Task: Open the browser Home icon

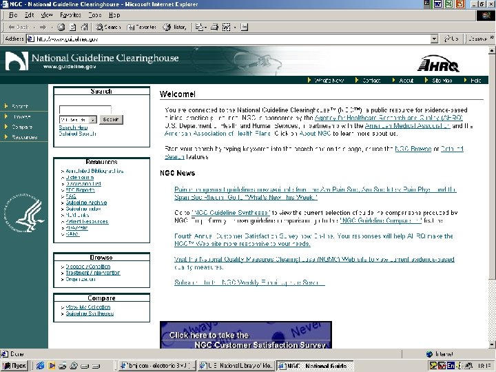Action: [x=84, y=27]
